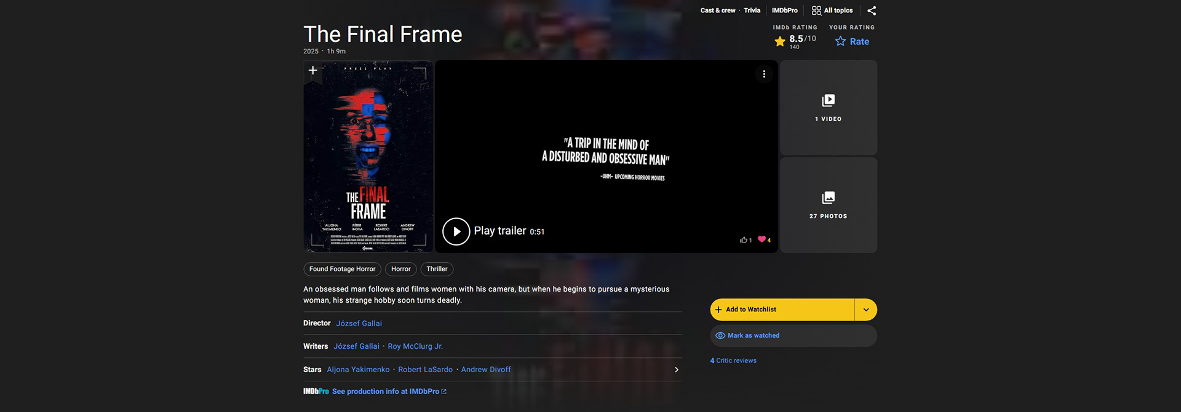The image size is (1181, 412).
Task: Click the 1h 9m runtime text
Action: point(336,52)
